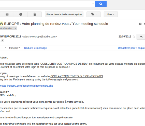Archive the message with the archive icon

pyautogui.click(x=7, y=14)
